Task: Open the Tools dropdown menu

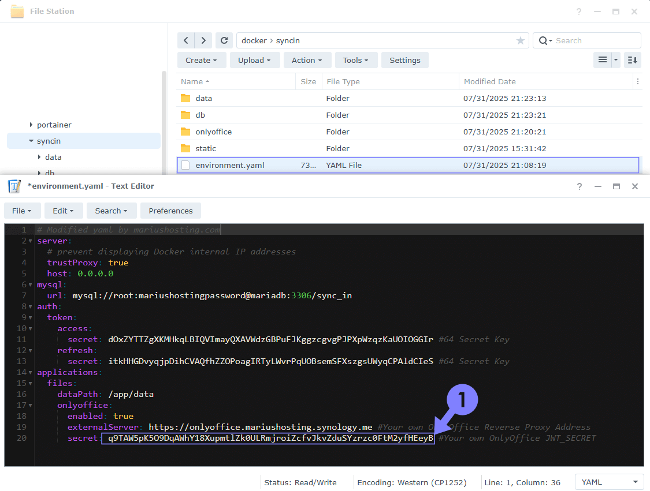Action: pos(356,60)
